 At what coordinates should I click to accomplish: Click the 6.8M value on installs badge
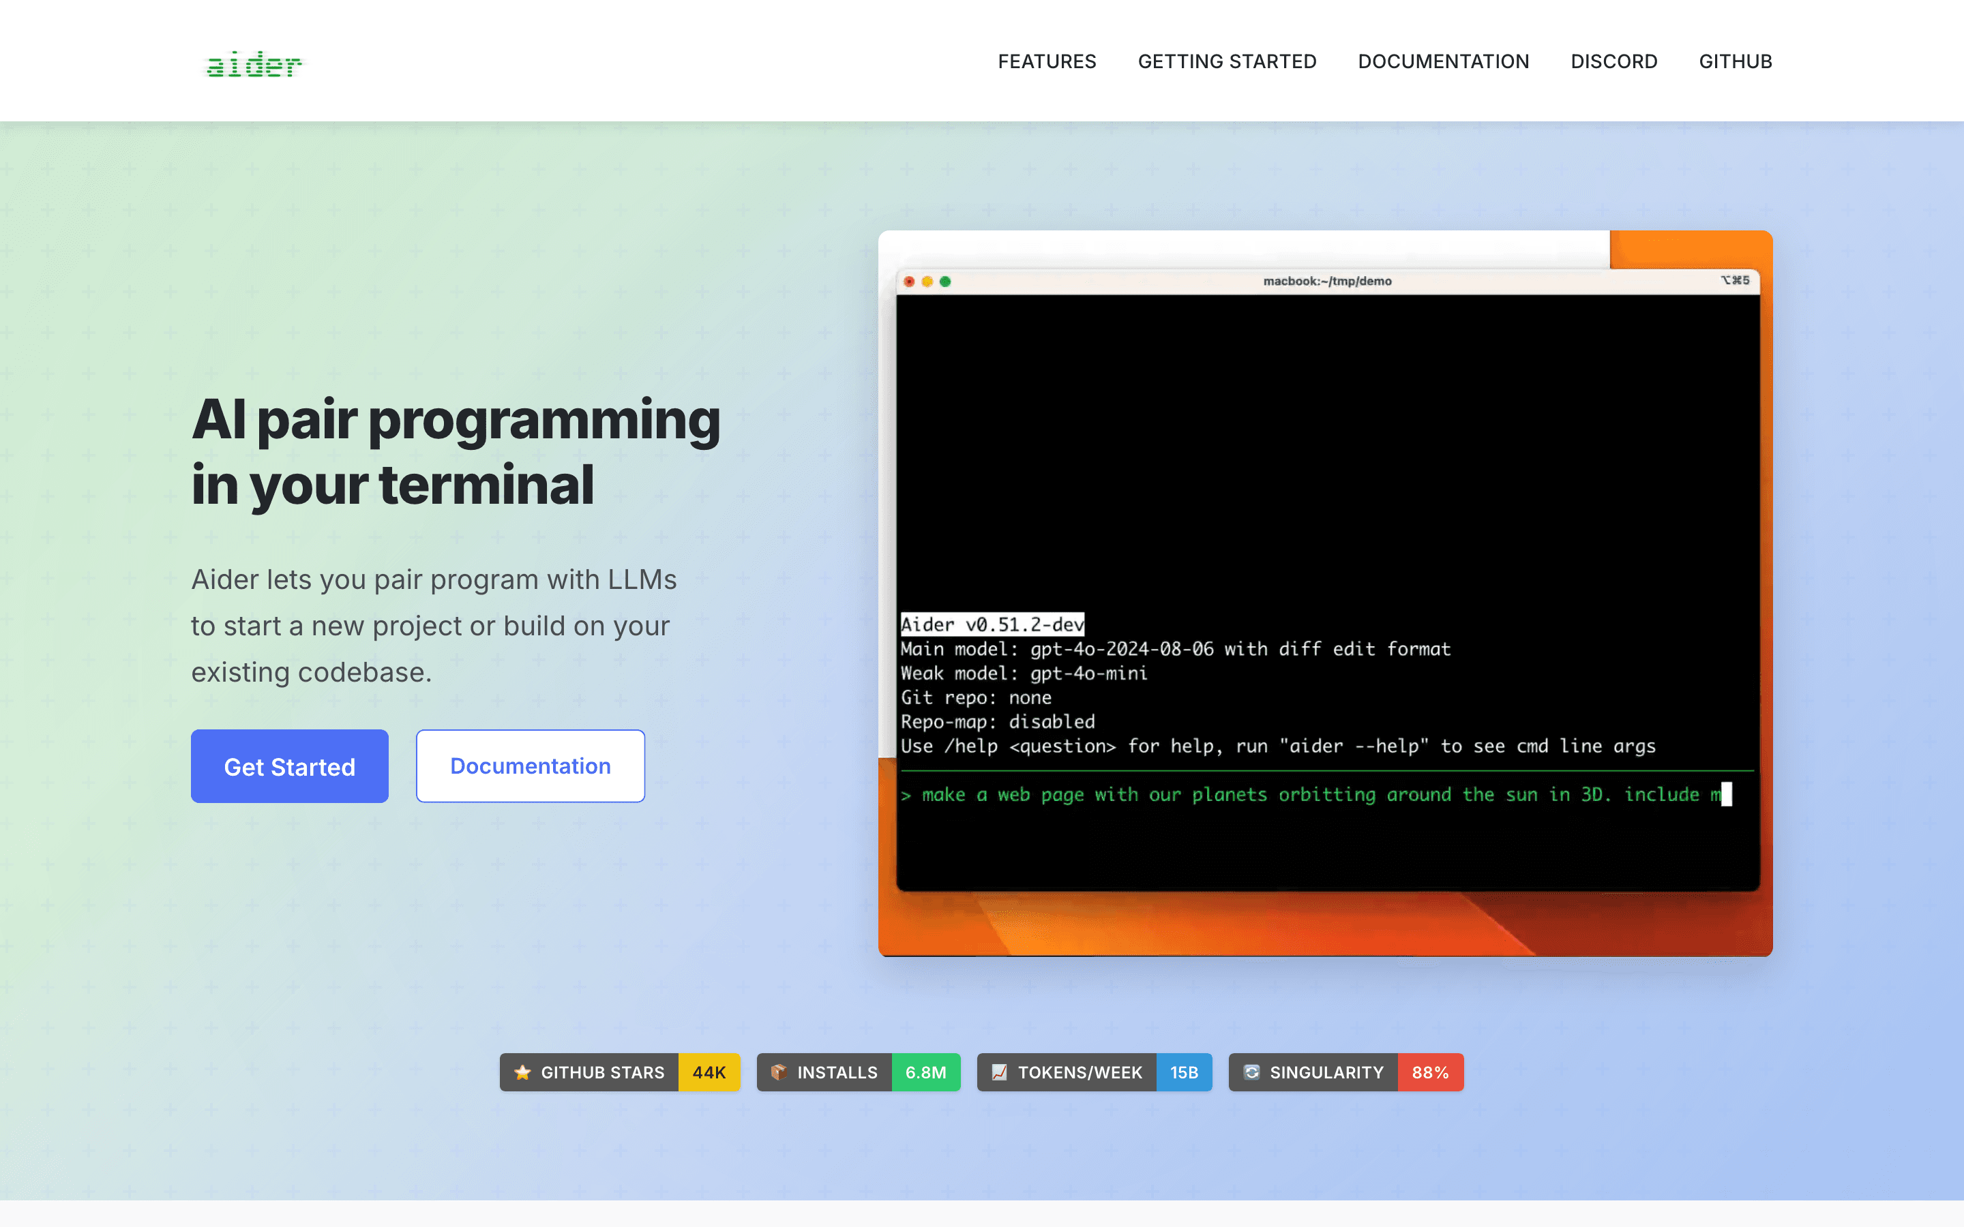(926, 1072)
